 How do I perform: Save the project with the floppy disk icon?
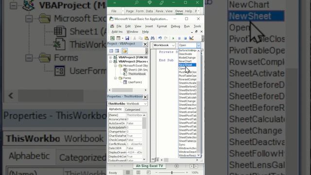(x=127, y=38)
